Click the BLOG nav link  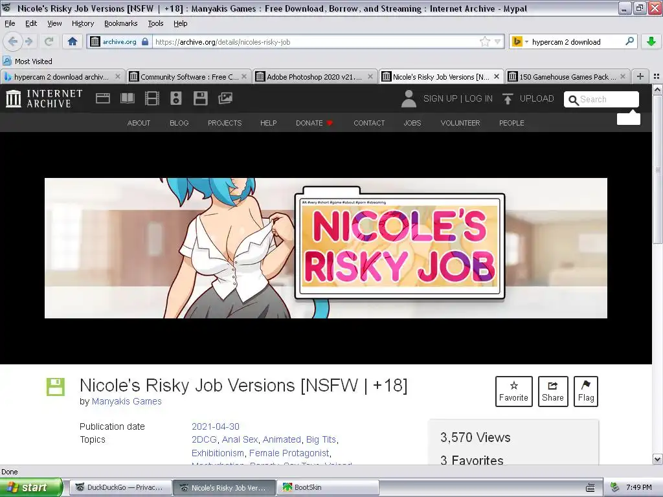point(179,123)
